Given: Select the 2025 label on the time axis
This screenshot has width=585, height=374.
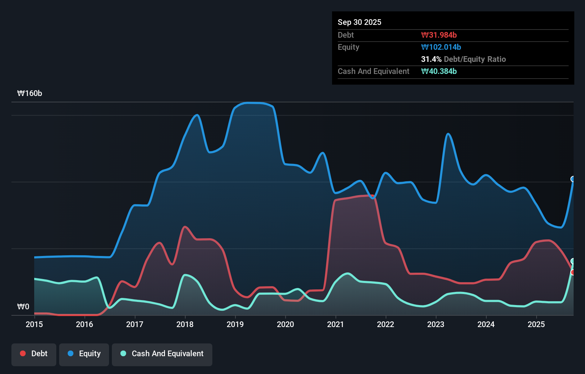Looking at the screenshot, I should pyautogui.click(x=537, y=324).
